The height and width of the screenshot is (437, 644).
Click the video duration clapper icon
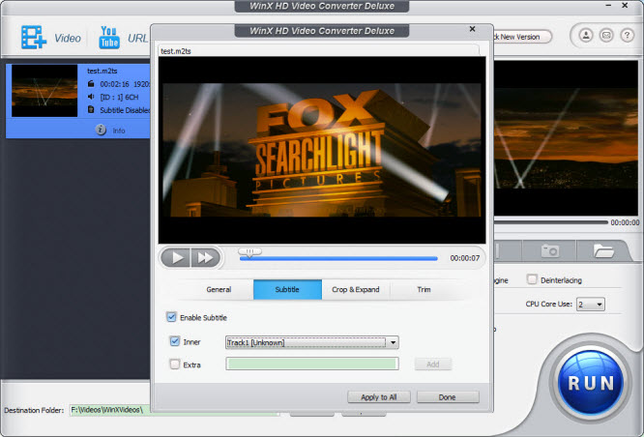point(91,84)
